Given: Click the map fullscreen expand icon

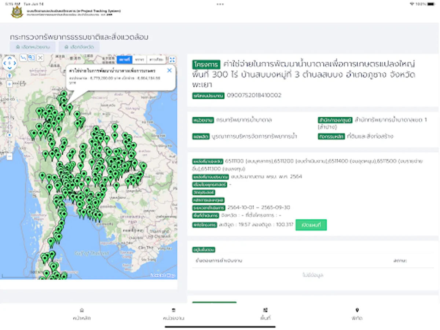Looking at the screenshot, I should 172,60.
